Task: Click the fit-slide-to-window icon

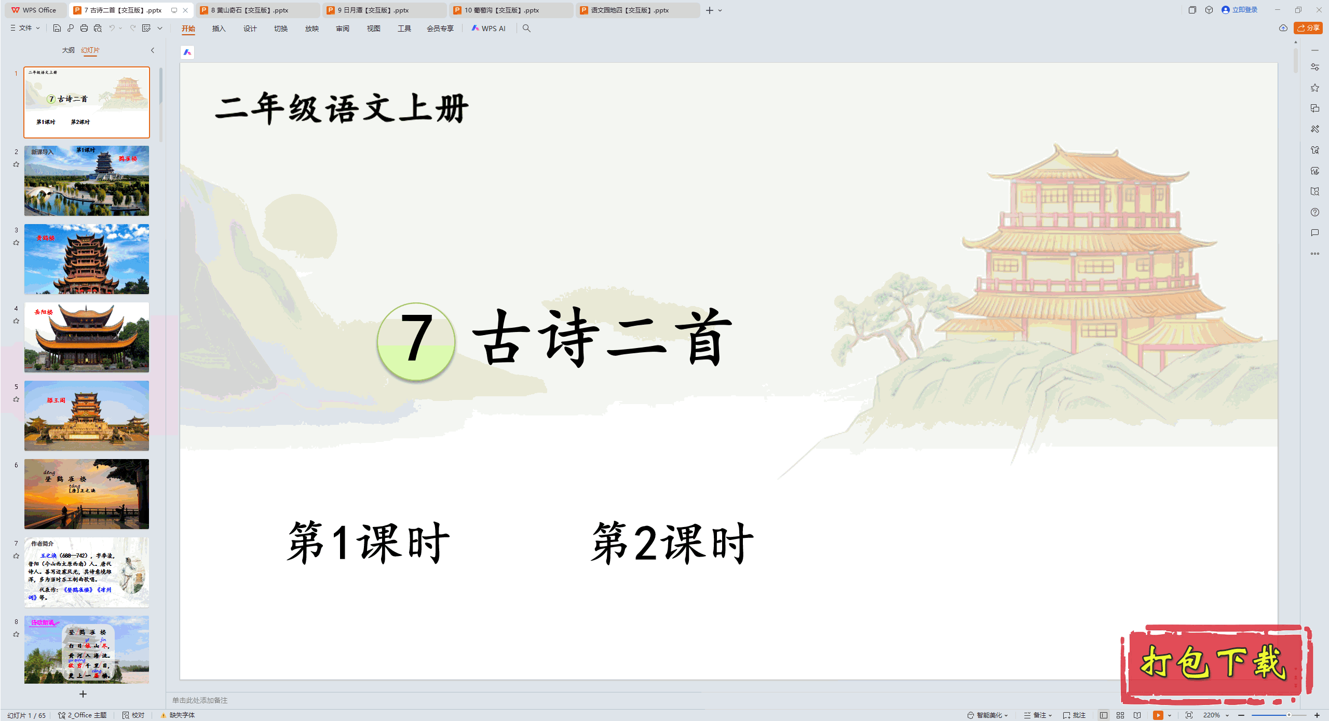Action: (x=1189, y=715)
